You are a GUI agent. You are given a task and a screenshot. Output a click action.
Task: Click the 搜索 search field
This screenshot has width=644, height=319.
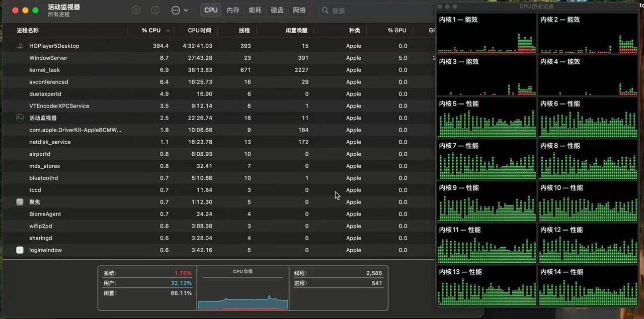(x=377, y=11)
